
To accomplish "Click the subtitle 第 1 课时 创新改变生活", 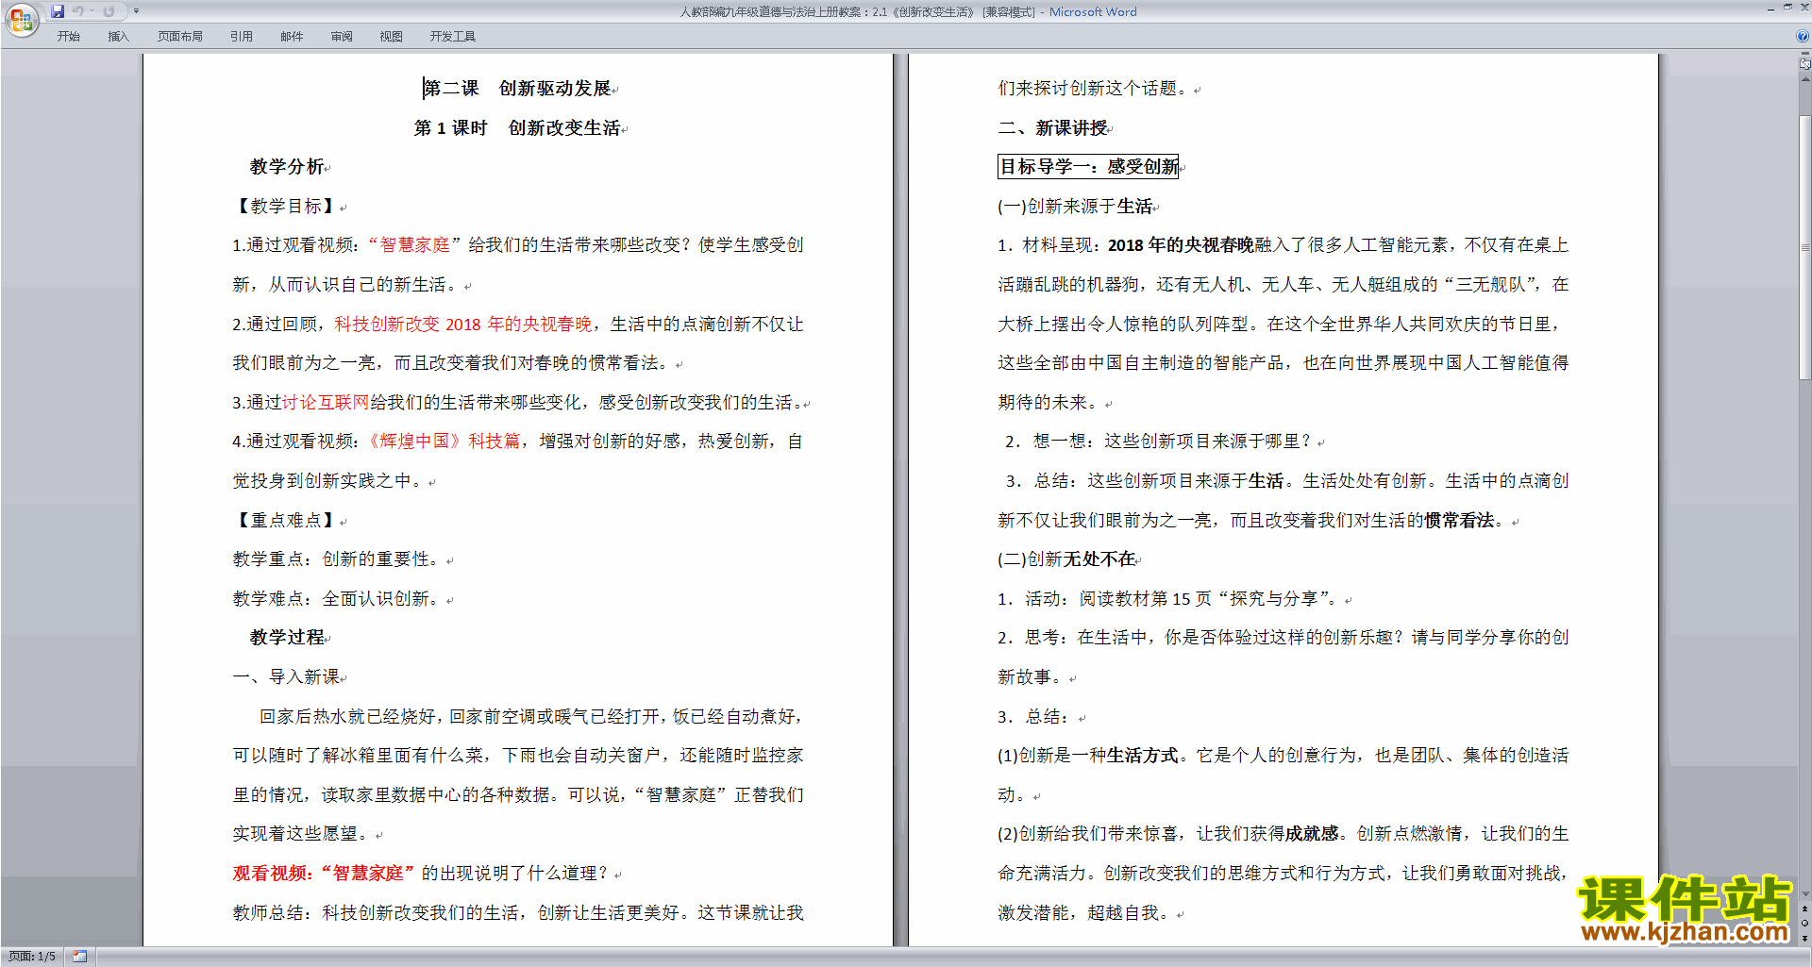I will 517,128.
